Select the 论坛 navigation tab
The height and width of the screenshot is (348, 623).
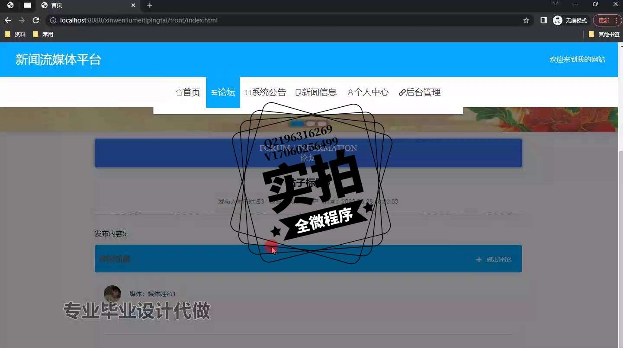pyautogui.click(x=223, y=92)
